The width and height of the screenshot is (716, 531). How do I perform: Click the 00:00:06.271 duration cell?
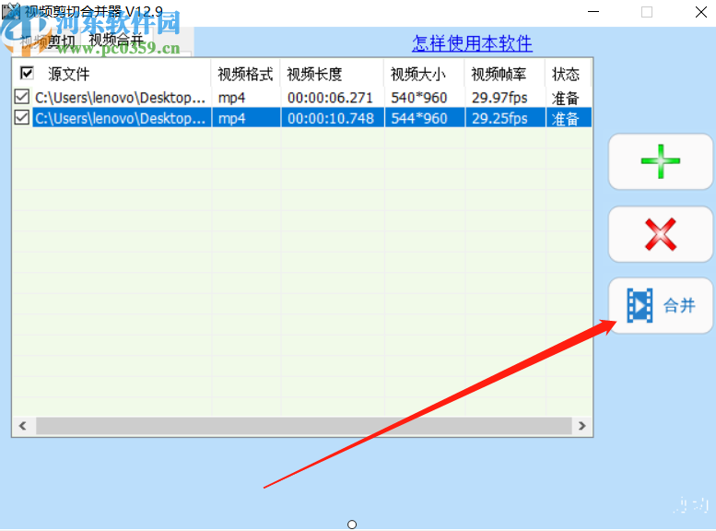click(330, 98)
